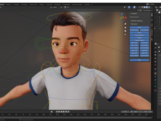Select wireframe viewport shading mode
Image resolution: width=161 pixels, height=121 pixels.
point(143,7)
